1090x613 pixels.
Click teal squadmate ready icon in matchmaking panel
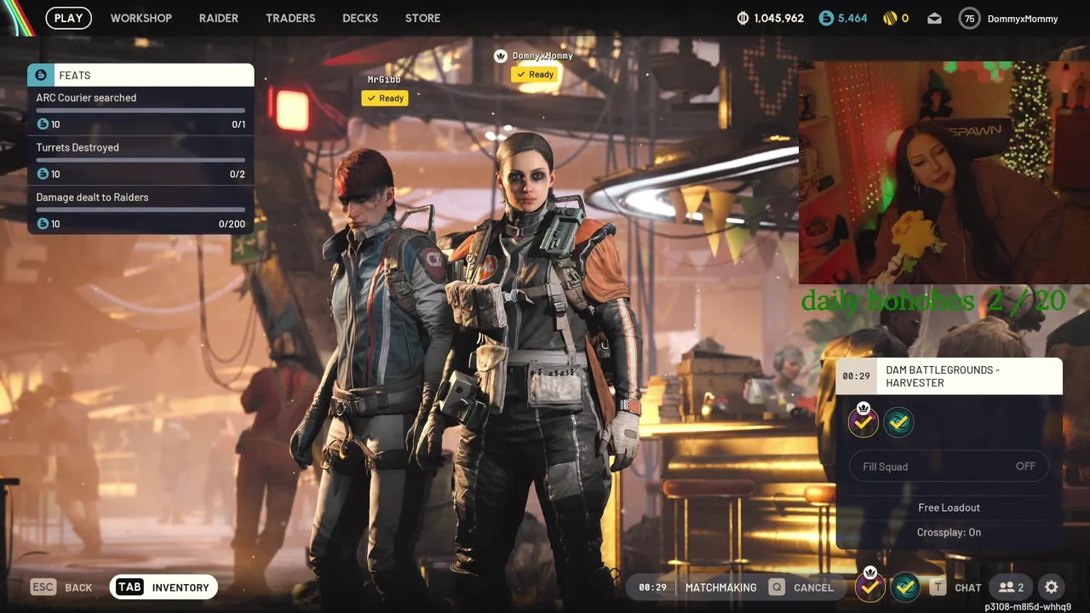tap(898, 422)
